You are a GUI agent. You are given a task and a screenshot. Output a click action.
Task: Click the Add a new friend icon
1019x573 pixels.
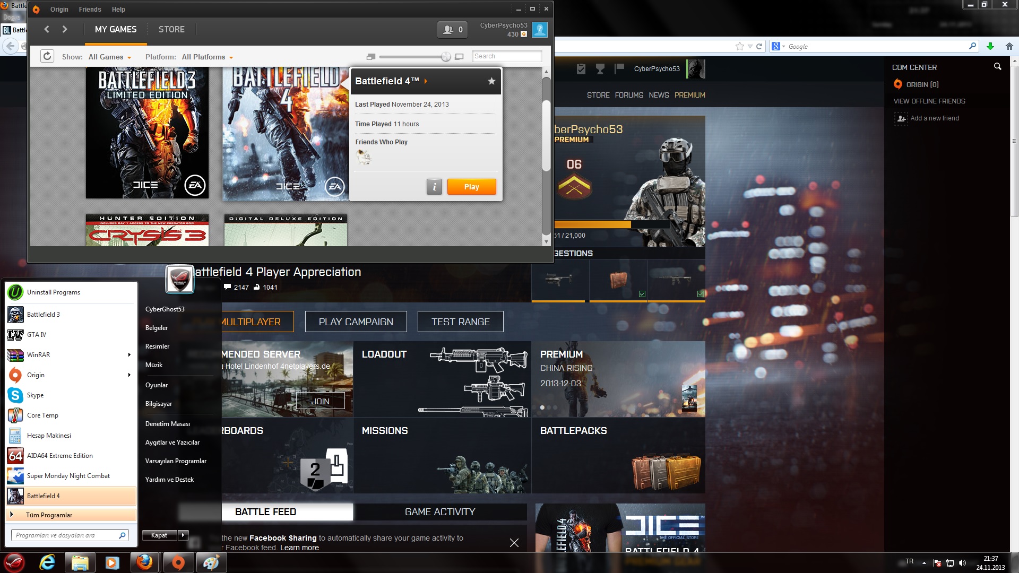point(901,118)
